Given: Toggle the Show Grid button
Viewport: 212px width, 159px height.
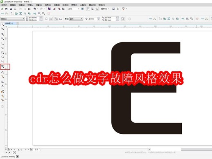Looking at the screenshot, I should point(92,9).
